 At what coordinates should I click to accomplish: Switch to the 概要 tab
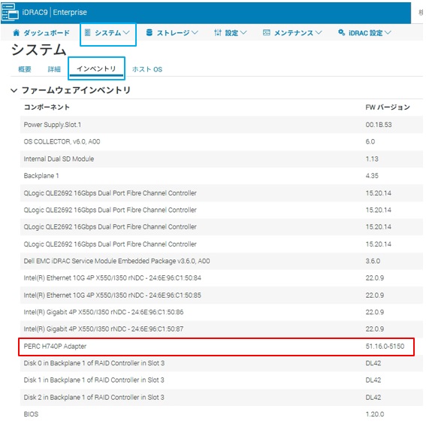(x=25, y=69)
